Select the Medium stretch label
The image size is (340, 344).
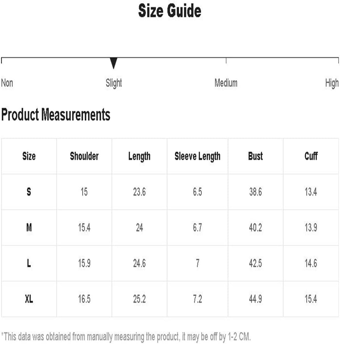[x=226, y=83]
